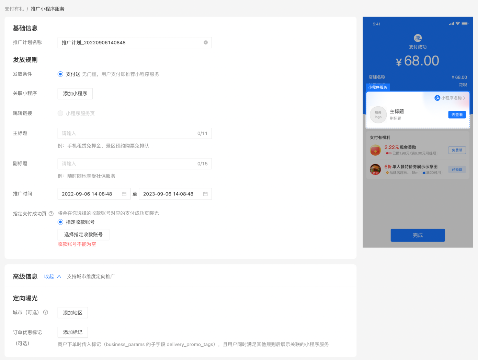The image size is (478, 360).
Task: Focus the 副标题 input field
Action: coord(135,164)
